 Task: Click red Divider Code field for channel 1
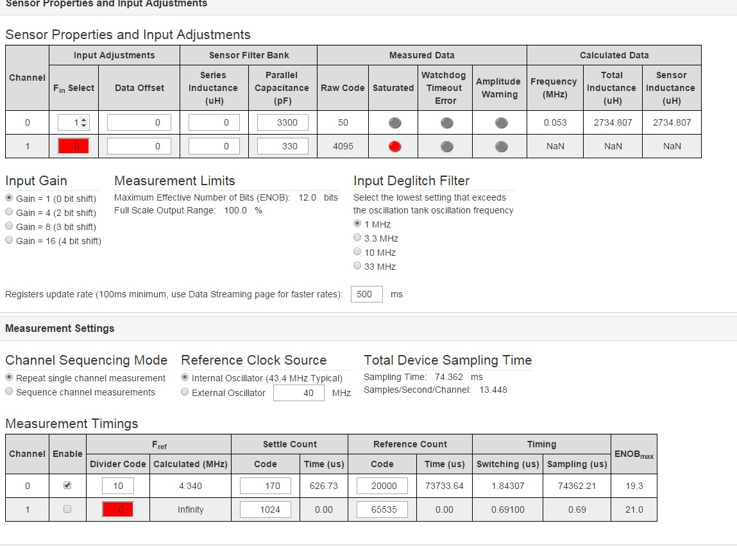tap(118, 509)
